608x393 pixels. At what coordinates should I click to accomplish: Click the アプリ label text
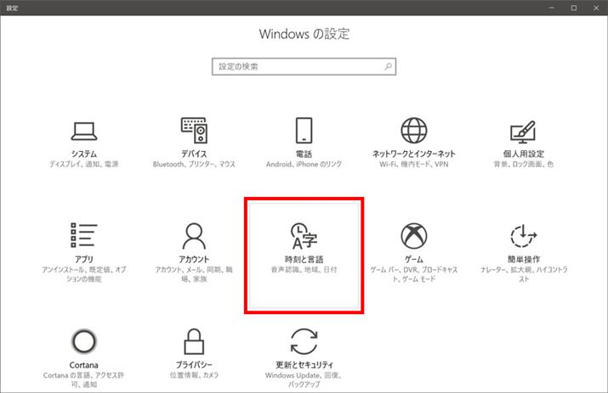coord(83,259)
